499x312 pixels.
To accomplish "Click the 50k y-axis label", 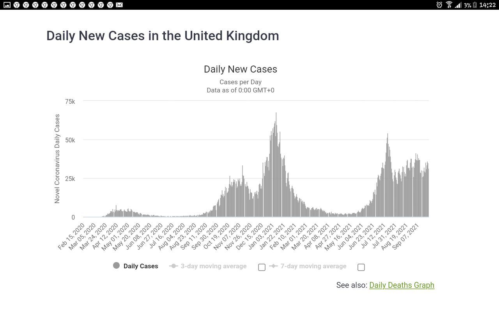I will coord(70,140).
